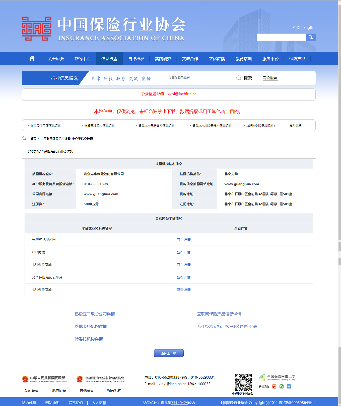Screen dimensions: 341x406
Task: Select the 信息披露 menu item
Action: tap(109, 59)
